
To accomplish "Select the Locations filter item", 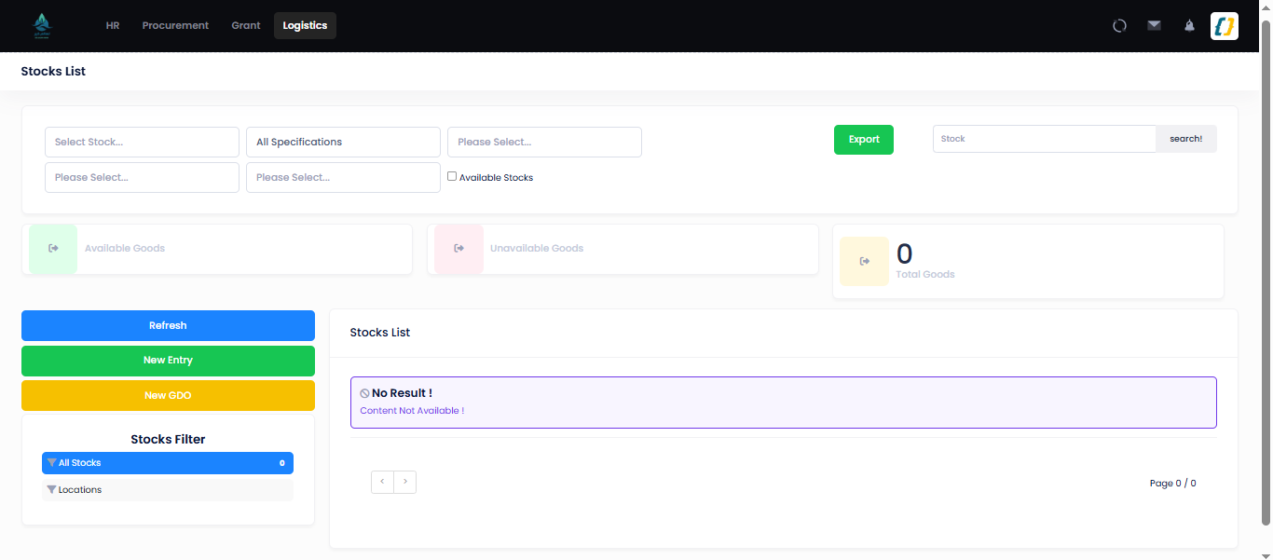I will click(x=168, y=490).
